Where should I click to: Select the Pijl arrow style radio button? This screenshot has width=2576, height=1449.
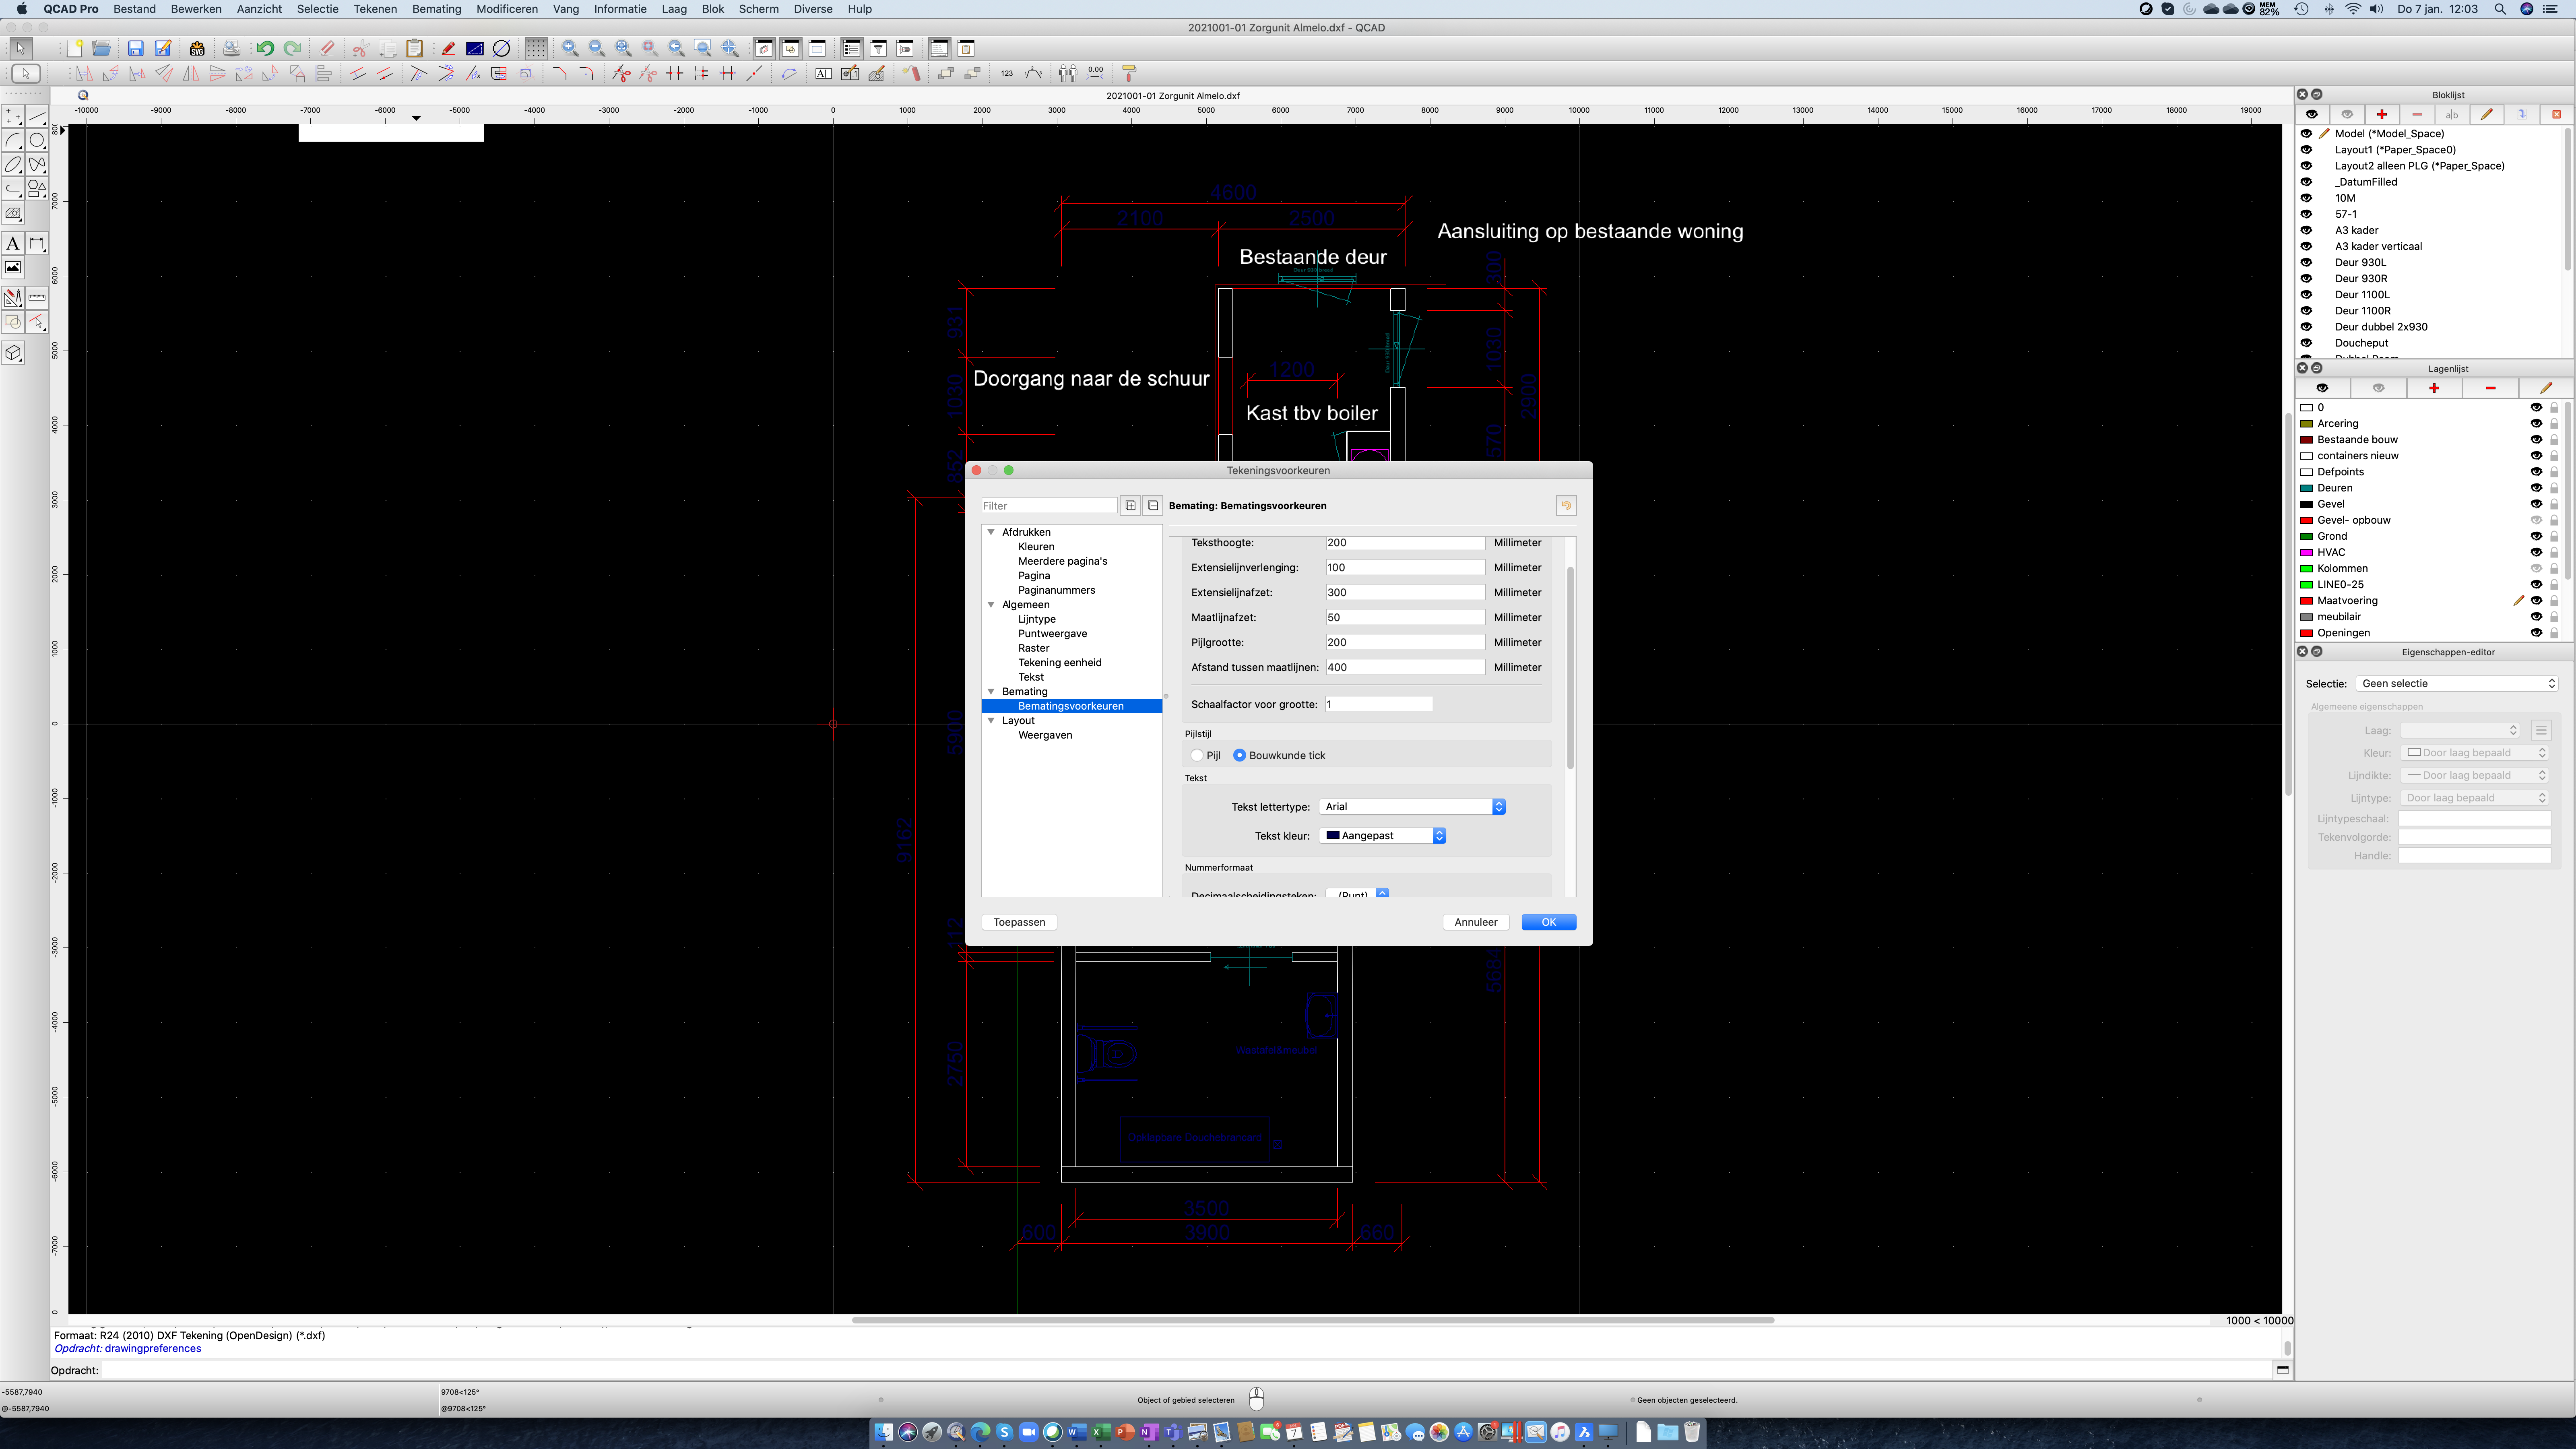tap(1197, 755)
